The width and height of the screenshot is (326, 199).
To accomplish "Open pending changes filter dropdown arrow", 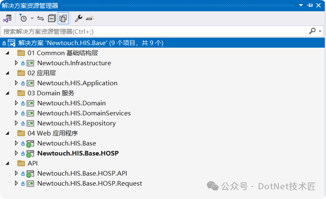I will coord(32,18).
